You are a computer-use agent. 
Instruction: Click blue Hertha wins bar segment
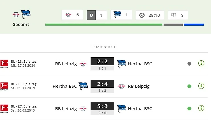pos(194,25)
